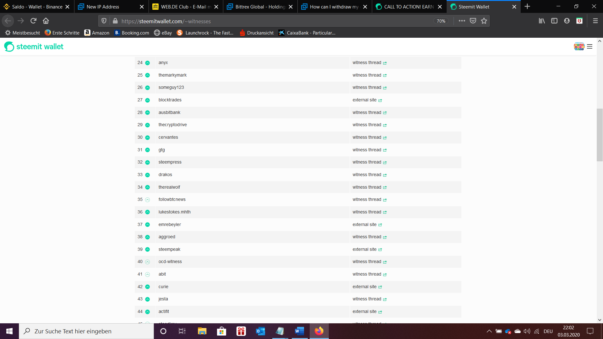Click the external link icon for blocktrades
This screenshot has height=339, width=603.
[380, 100]
